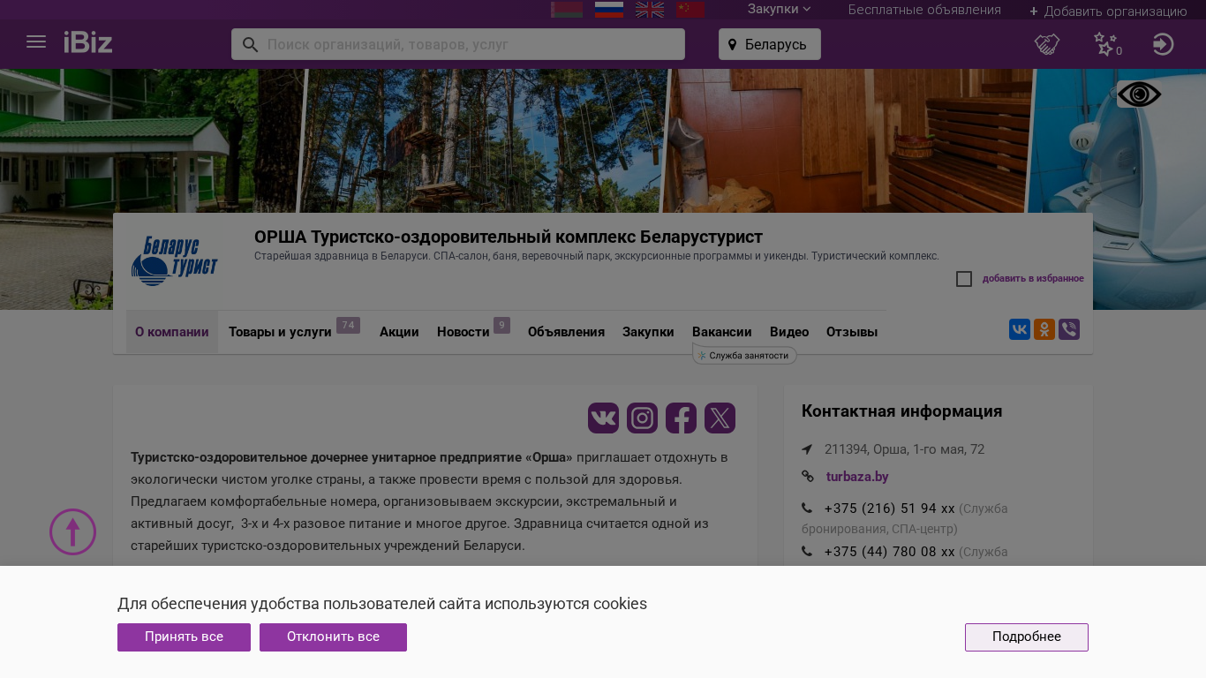Click phone number +375 (216) 51 94 xx

(889, 508)
